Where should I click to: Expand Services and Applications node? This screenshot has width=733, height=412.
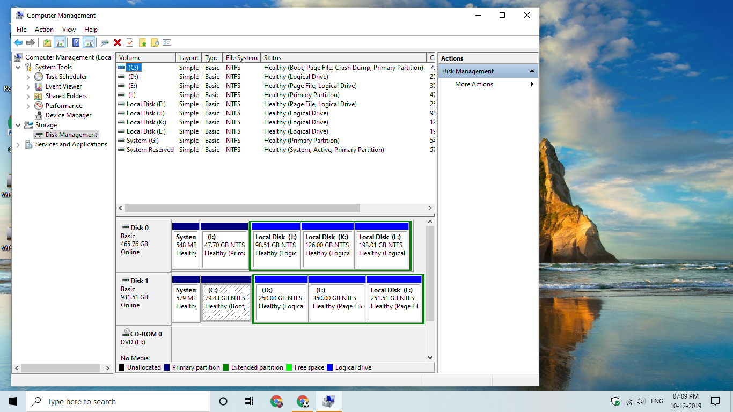tap(18, 144)
